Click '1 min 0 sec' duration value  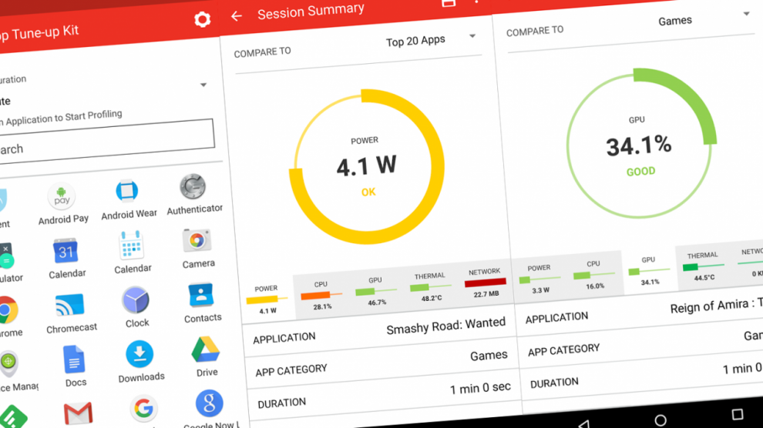(480, 388)
